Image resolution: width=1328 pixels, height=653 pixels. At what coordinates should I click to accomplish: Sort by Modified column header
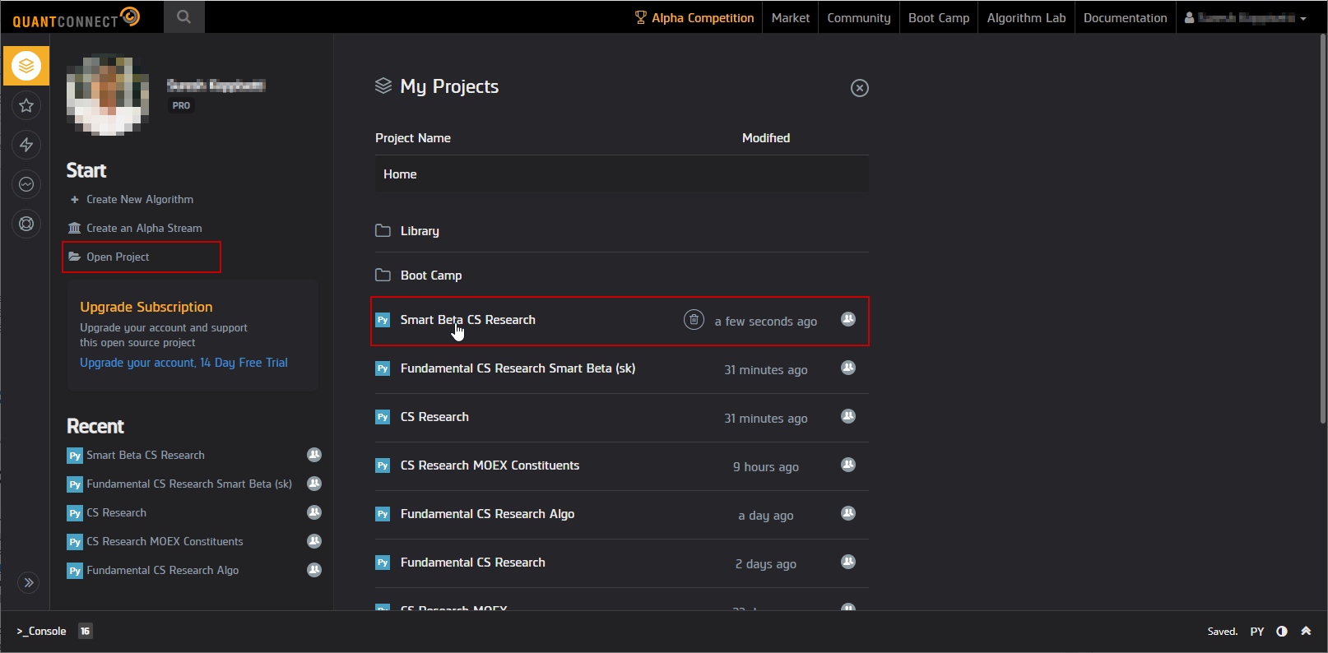click(766, 138)
